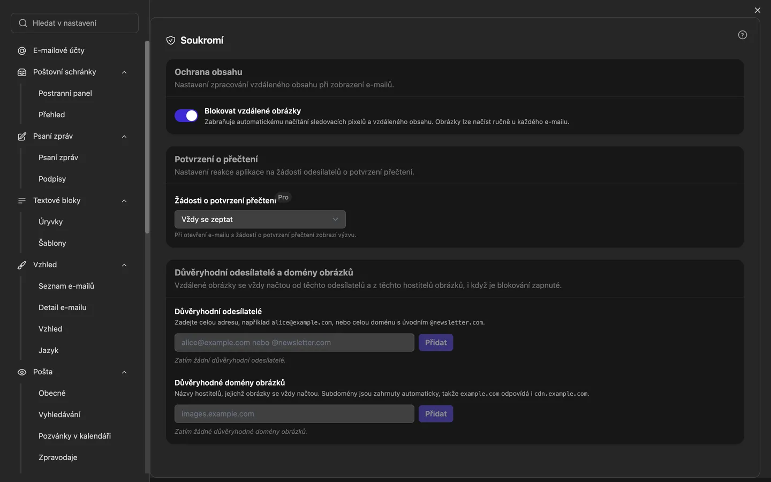
Task: Click the inbox icon beside Poštovní schránky
Action: tap(22, 72)
